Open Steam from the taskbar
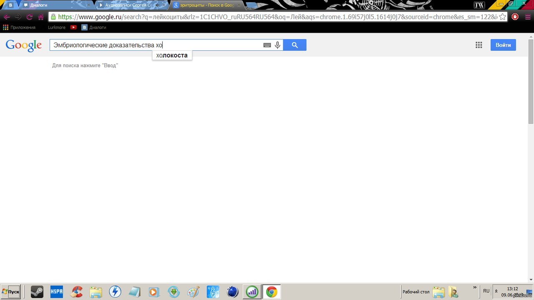This screenshot has height=300, width=534. (37, 292)
